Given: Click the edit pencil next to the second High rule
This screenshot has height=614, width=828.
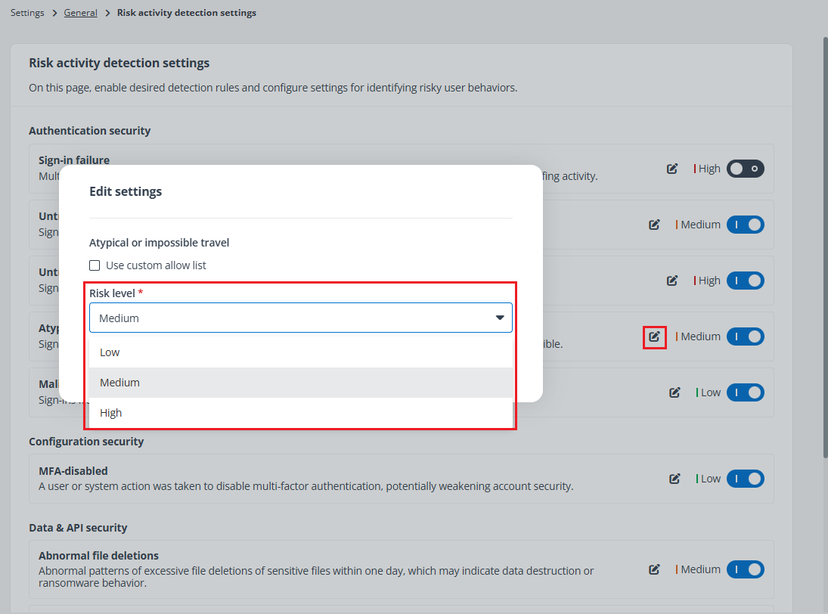Looking at the screenshot, I should (x=672, y=281).
